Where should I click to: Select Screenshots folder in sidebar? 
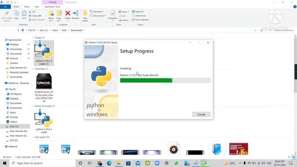tap(16, 77)
